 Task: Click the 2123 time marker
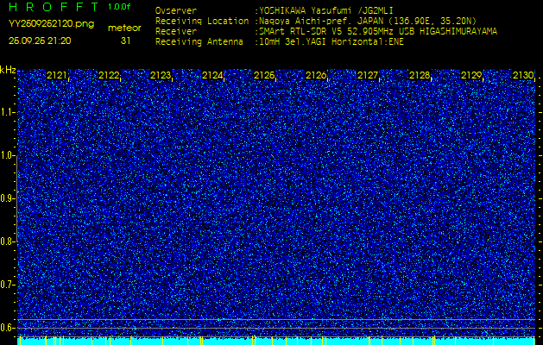tap(161, 75)
